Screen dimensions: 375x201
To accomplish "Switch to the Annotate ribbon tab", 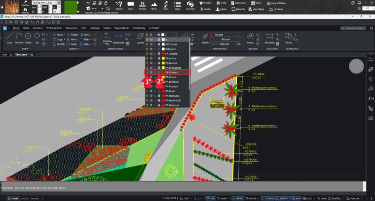I will click(x=37, y=28).
